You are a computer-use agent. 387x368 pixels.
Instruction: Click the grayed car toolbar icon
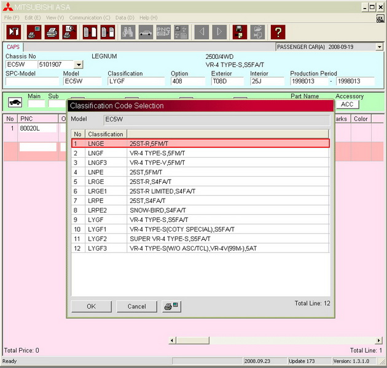point(146,32)
